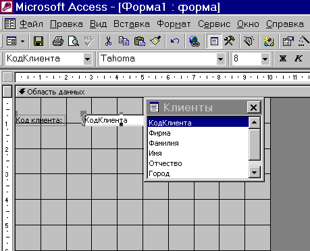The height and width of the screenshot is (251, 310).
Task: Open the view selector dropdown arrow
Action: click(x=22, y=41)
